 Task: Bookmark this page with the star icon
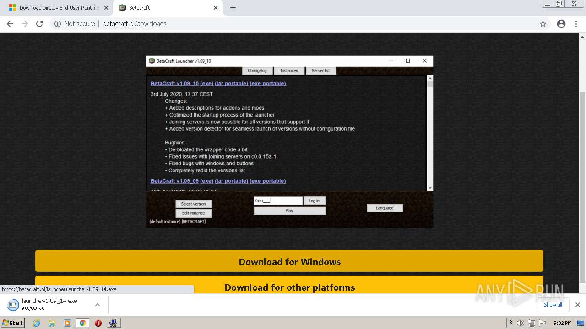(x=543, y=24)
